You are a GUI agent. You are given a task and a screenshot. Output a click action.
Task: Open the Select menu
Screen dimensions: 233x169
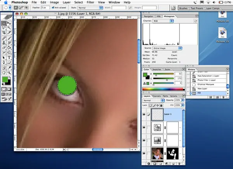pyautogui.click(x=78, y=2)
